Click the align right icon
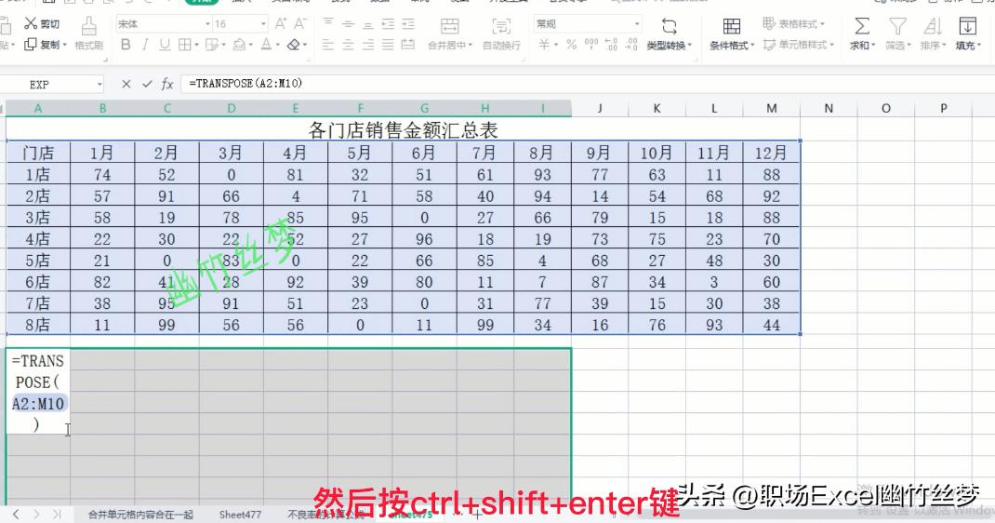This screenshot has width=995, height=523. (368, 45)
